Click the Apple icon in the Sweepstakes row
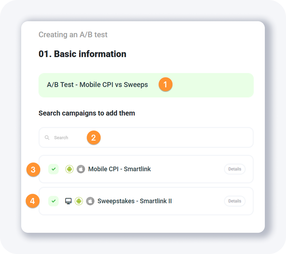 pyautogui.click(x=90, y=201)
